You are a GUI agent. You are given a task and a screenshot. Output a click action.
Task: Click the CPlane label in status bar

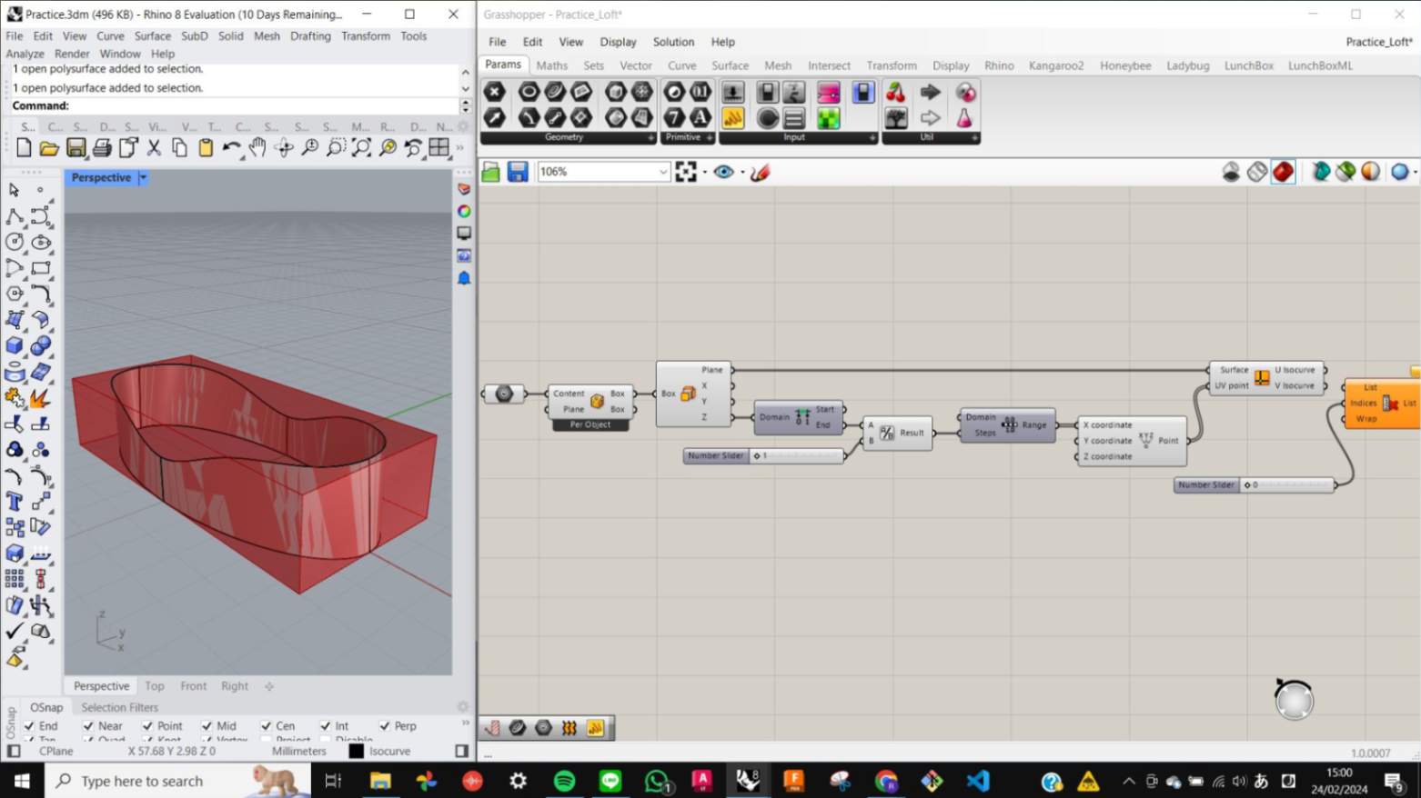tap(56, 752)
